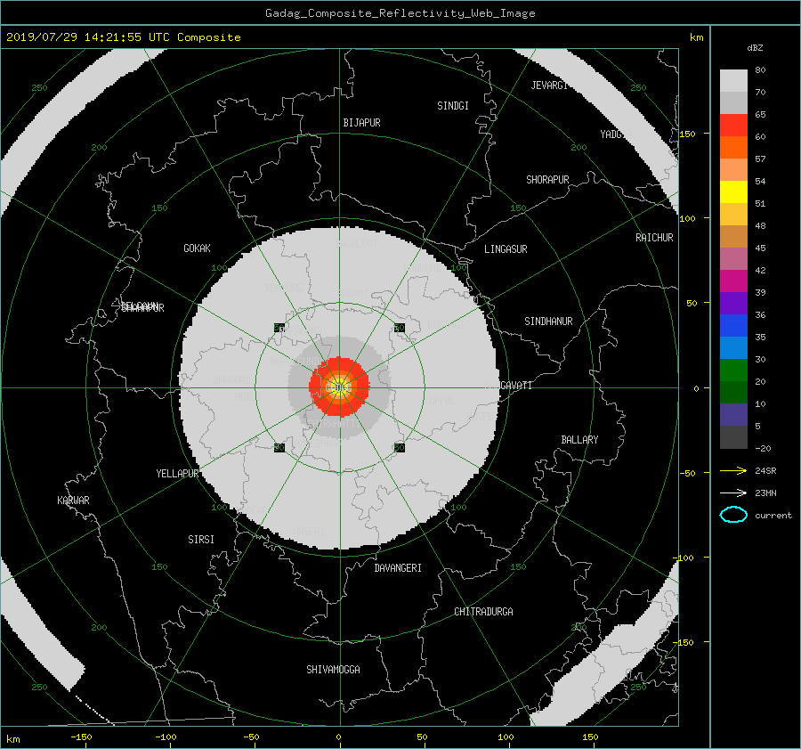This screenshot has width=801, height=749.
Task: Click the 5 to -20 dBZ dark gray swatch
Action: tap(733, 437)
